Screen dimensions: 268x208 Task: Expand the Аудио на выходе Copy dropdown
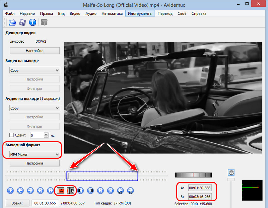(35, 108)
